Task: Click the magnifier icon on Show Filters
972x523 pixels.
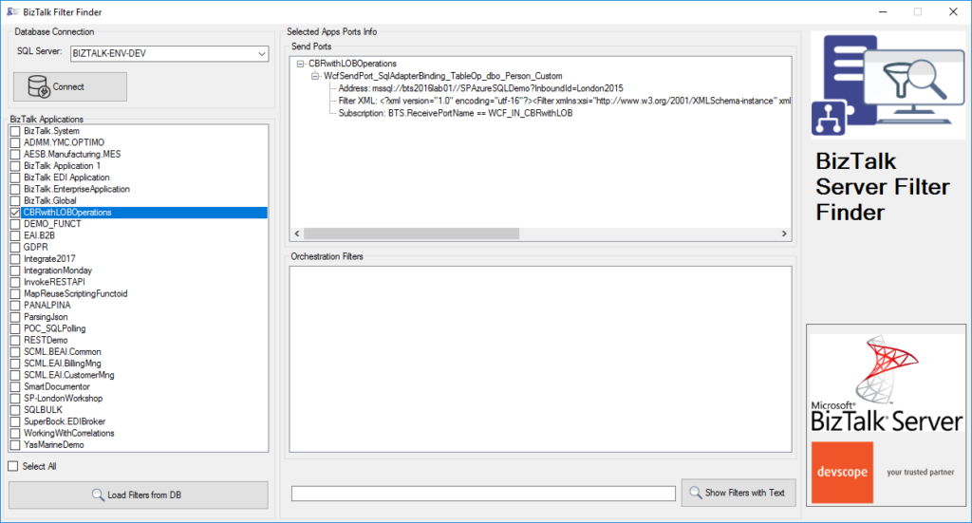Action: tap(696, 493)
